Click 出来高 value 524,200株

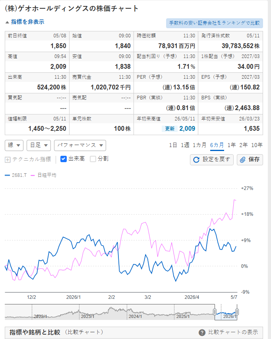click(52, 87)
